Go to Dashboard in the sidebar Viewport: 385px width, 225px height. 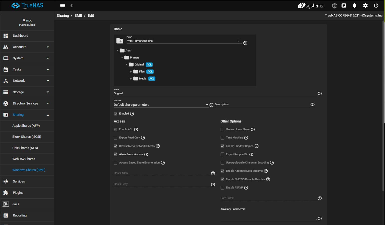pyautogui.click(x=21, y=36)
